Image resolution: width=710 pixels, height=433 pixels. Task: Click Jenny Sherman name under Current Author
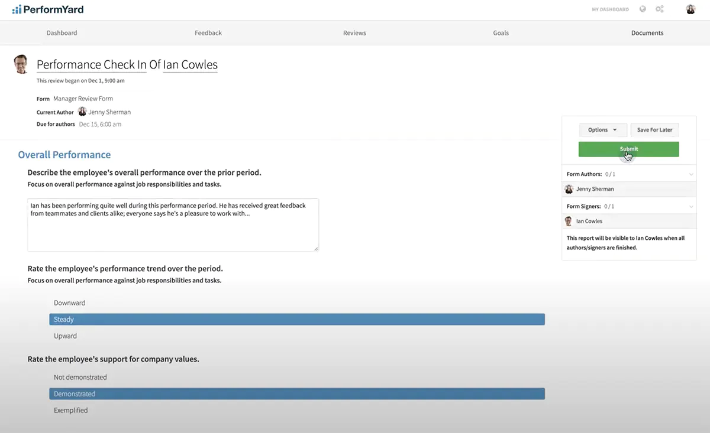109,112
